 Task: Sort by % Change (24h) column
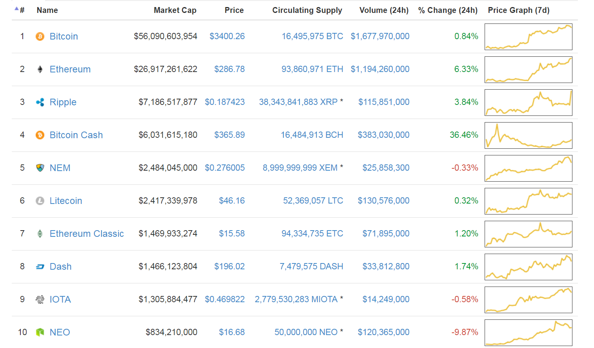pos(448,10)
